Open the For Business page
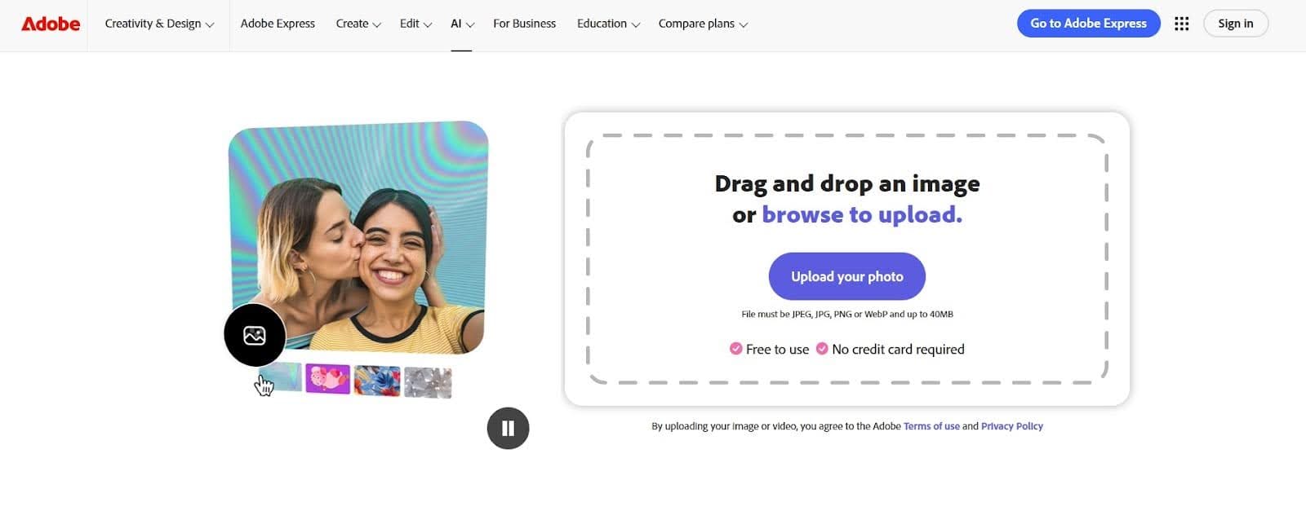The width and height of the screenshot is (1306, 511). (524, 24)
